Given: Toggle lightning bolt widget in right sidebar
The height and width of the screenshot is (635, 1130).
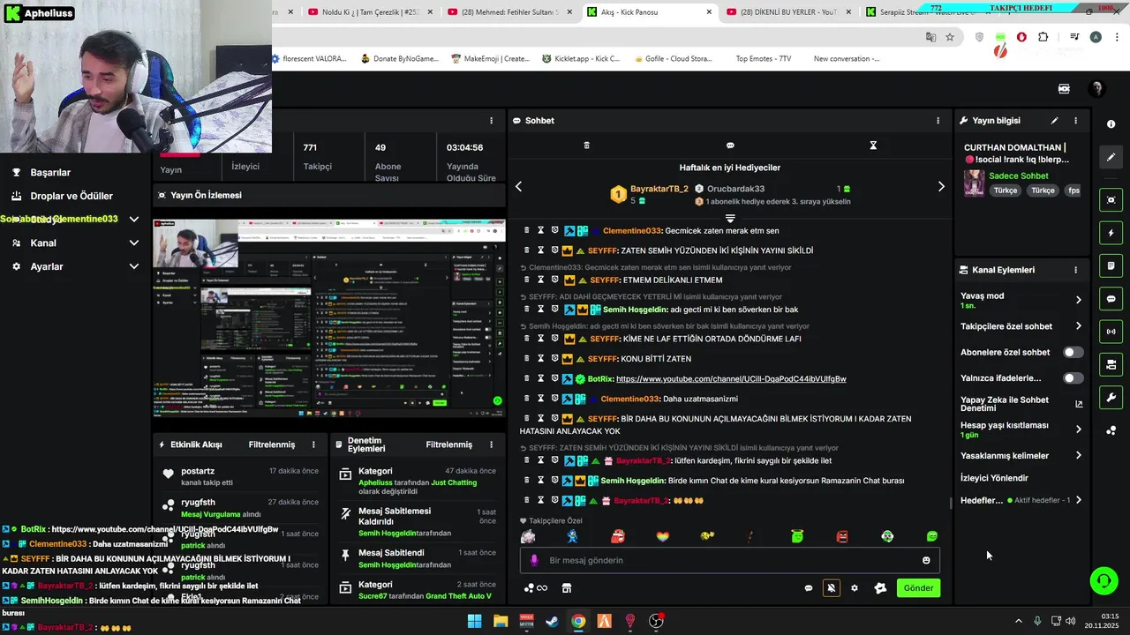Looking at the screenshot, I should [x=1111, y=233].
